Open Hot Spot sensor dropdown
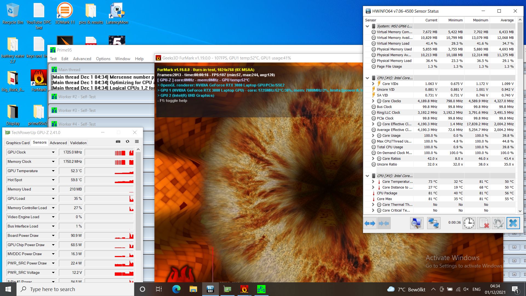Image resolution: width=526 pixels, height=296 pixels. (53, 180)
